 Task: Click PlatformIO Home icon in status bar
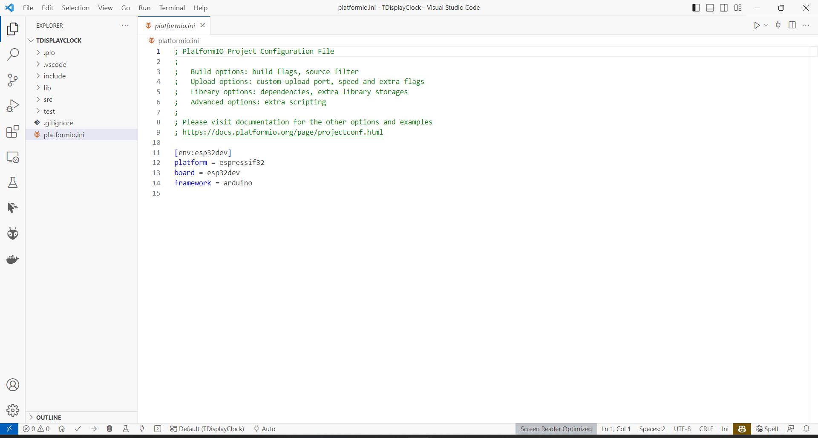62,429
